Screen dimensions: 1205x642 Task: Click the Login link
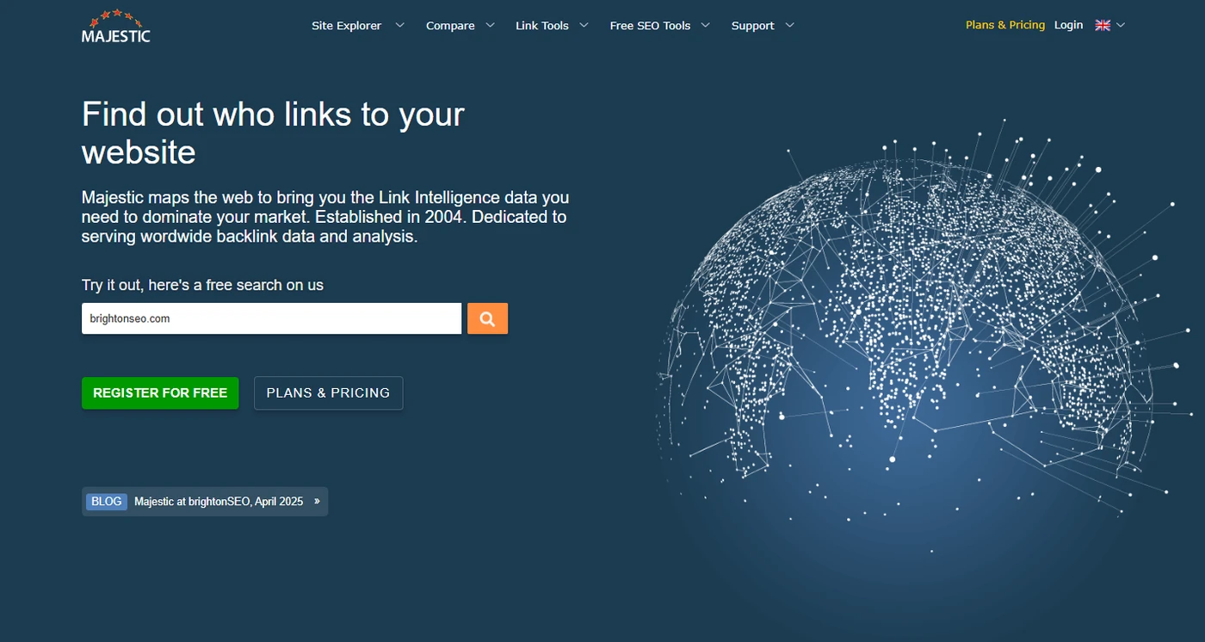1068,25
